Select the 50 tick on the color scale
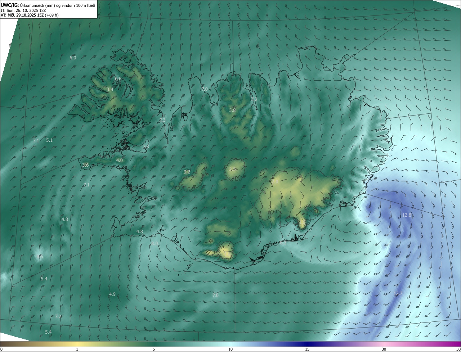461x352 pixels. coord(458,349)
